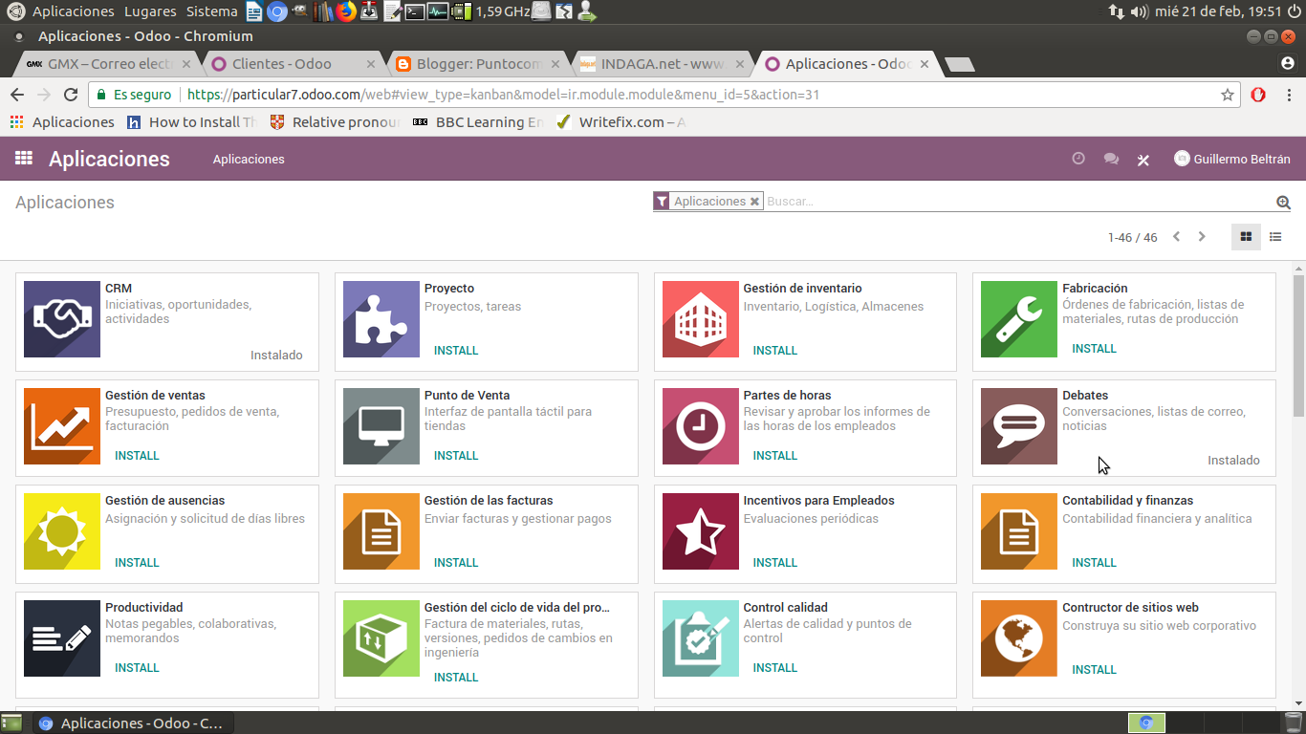Click the Incentivos para Empleados star icon

click(701, 531)
